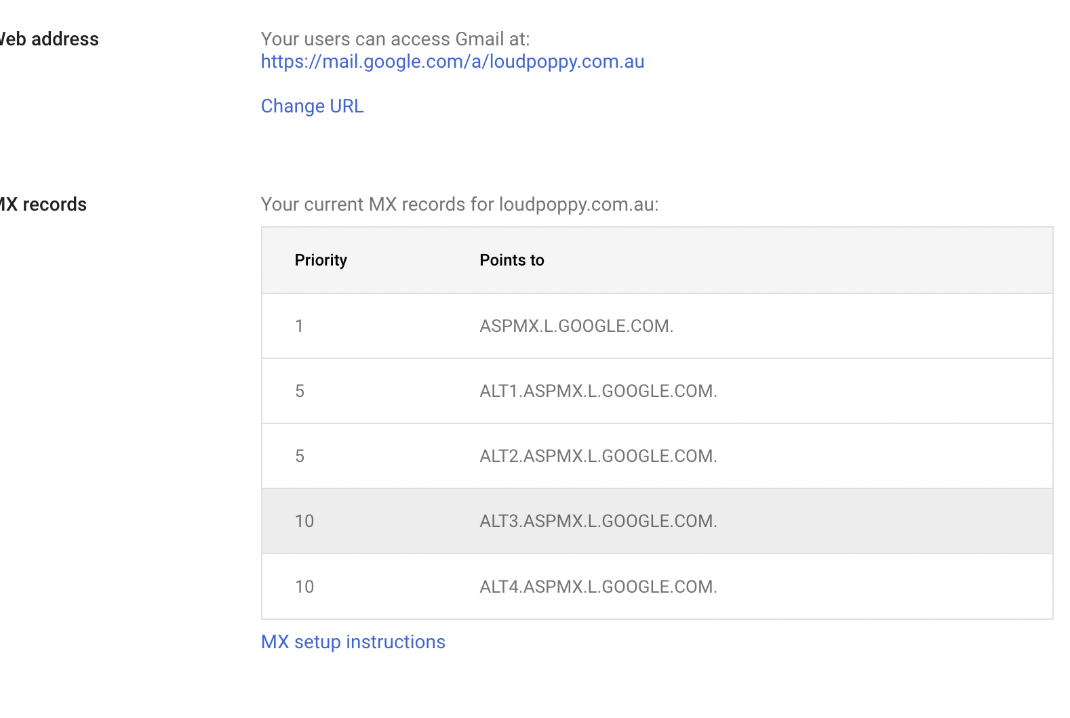The image size is (1070, 718).
Task: Click the priority 10 cell for ALT3
Action: tap(304, 521)
